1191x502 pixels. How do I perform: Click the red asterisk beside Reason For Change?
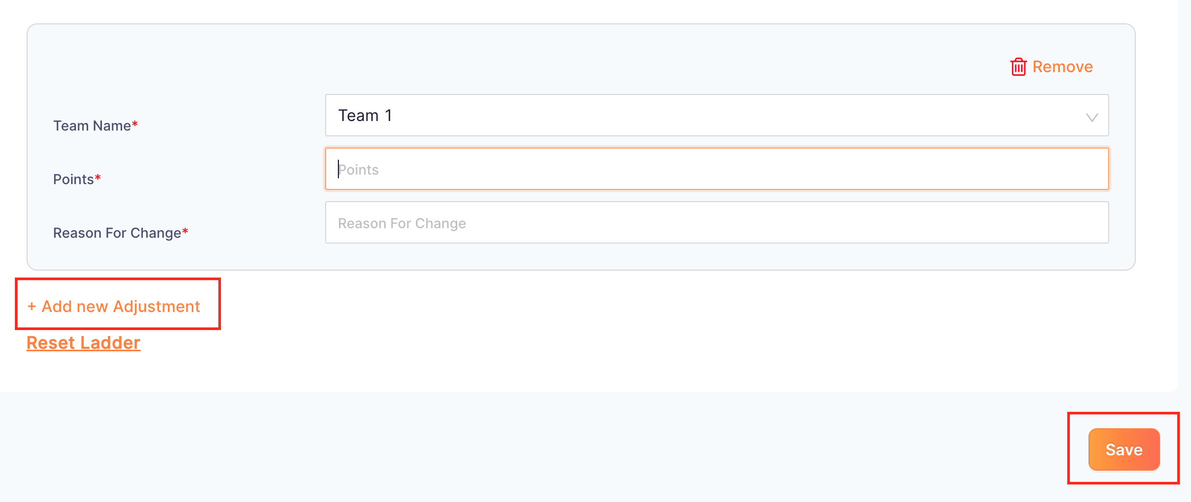[x=185, y=231]
